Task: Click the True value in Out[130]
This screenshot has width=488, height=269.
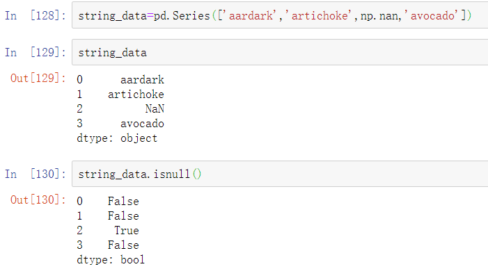Action: pyautogui.click(x=127, y=231)
